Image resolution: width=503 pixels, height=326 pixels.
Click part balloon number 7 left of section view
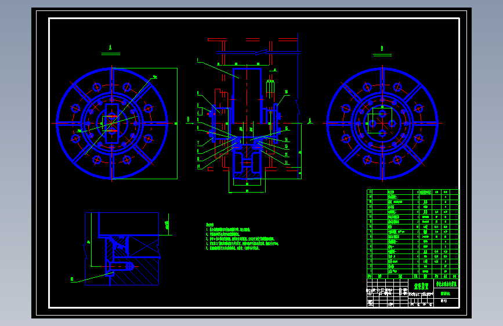point(198,143)
